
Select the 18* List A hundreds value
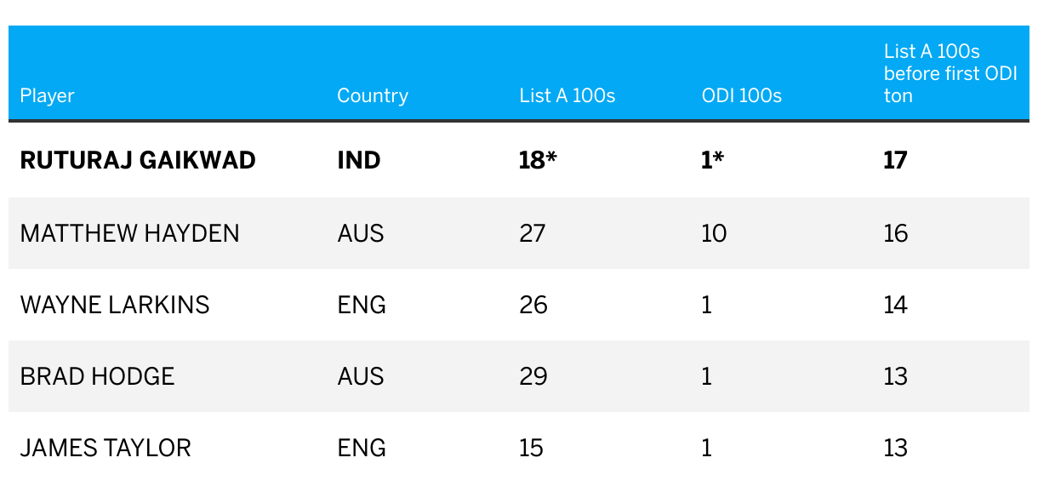click(538, 160)
